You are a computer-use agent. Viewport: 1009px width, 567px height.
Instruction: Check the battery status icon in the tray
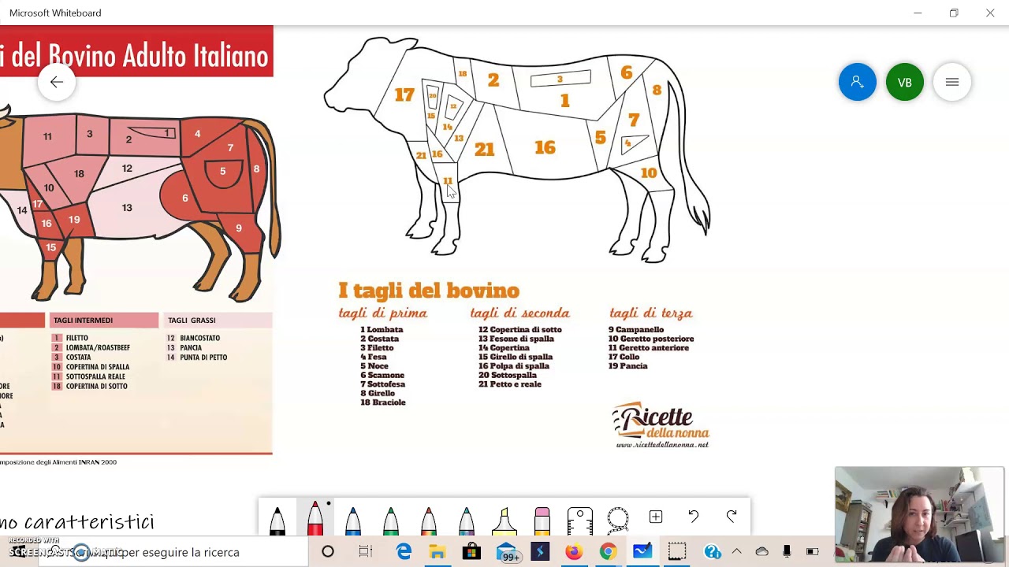pyautogui.click(x=812, y=552)
